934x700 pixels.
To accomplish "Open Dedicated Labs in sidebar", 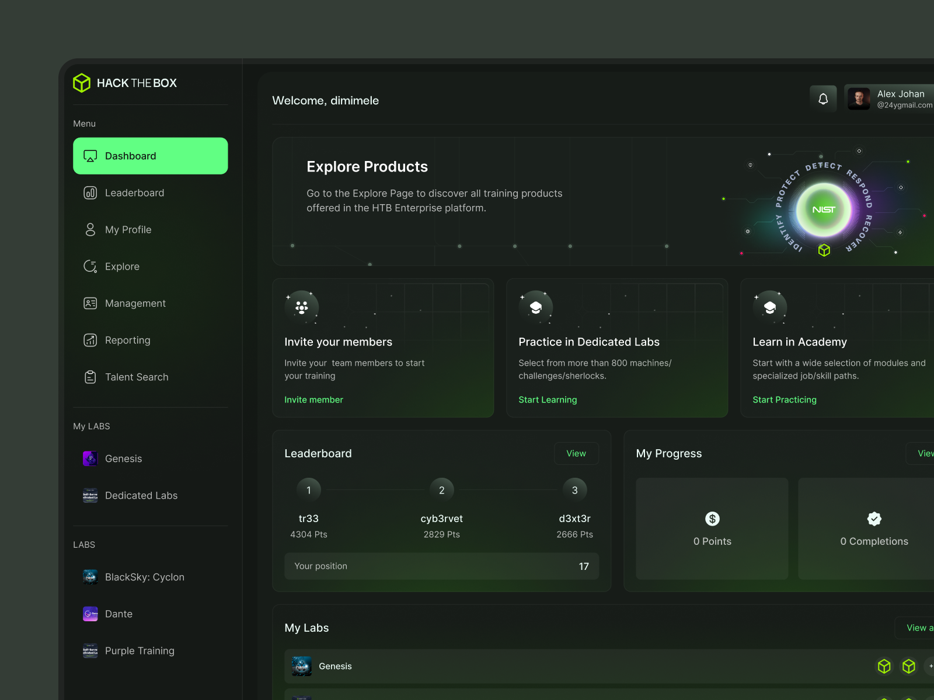I will (x=141, y=496).
